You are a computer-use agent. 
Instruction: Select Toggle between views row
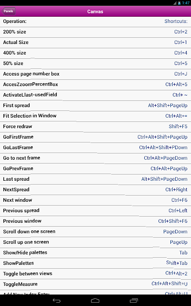(x=95, y=274)
